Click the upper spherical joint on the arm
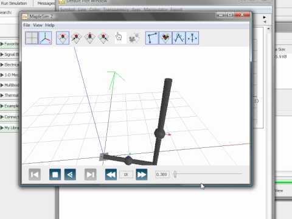The height and width of the screenshot is (219, 292). 160,133
